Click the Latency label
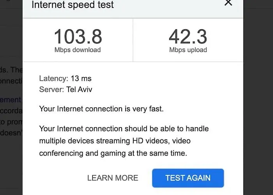The image size is (273, 195). [53, 78]
